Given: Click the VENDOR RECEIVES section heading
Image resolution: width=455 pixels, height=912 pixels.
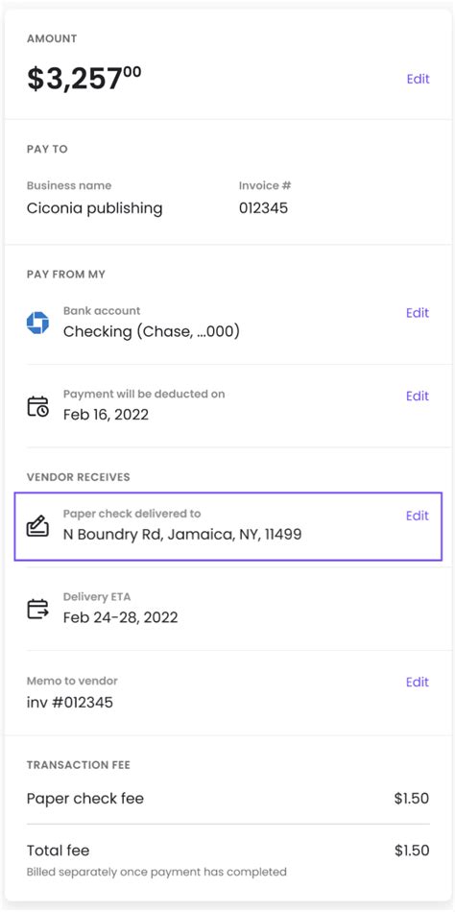Looking at the screenshot, I should 79,477.
